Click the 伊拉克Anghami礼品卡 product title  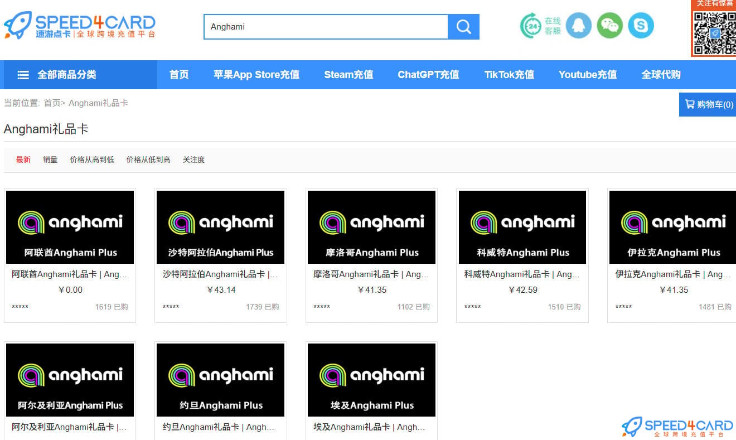coord(673,274)
